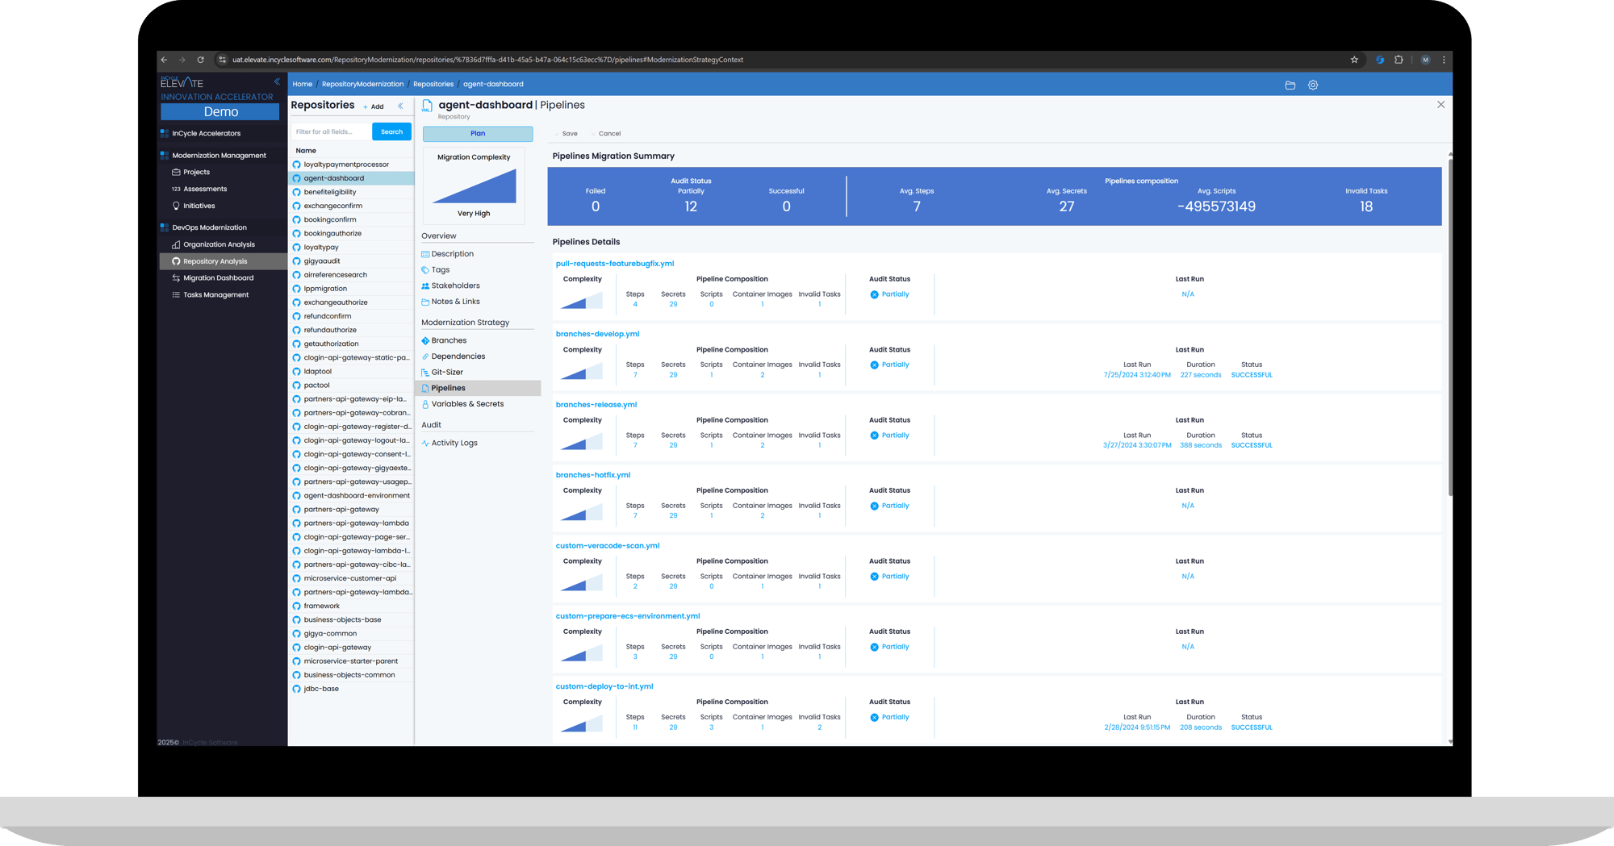Image resolution: width=1614 pixels, height=846 pixels.
Task: Open Migration Dashboard in sidebar
Action: (x=218, y=278)
